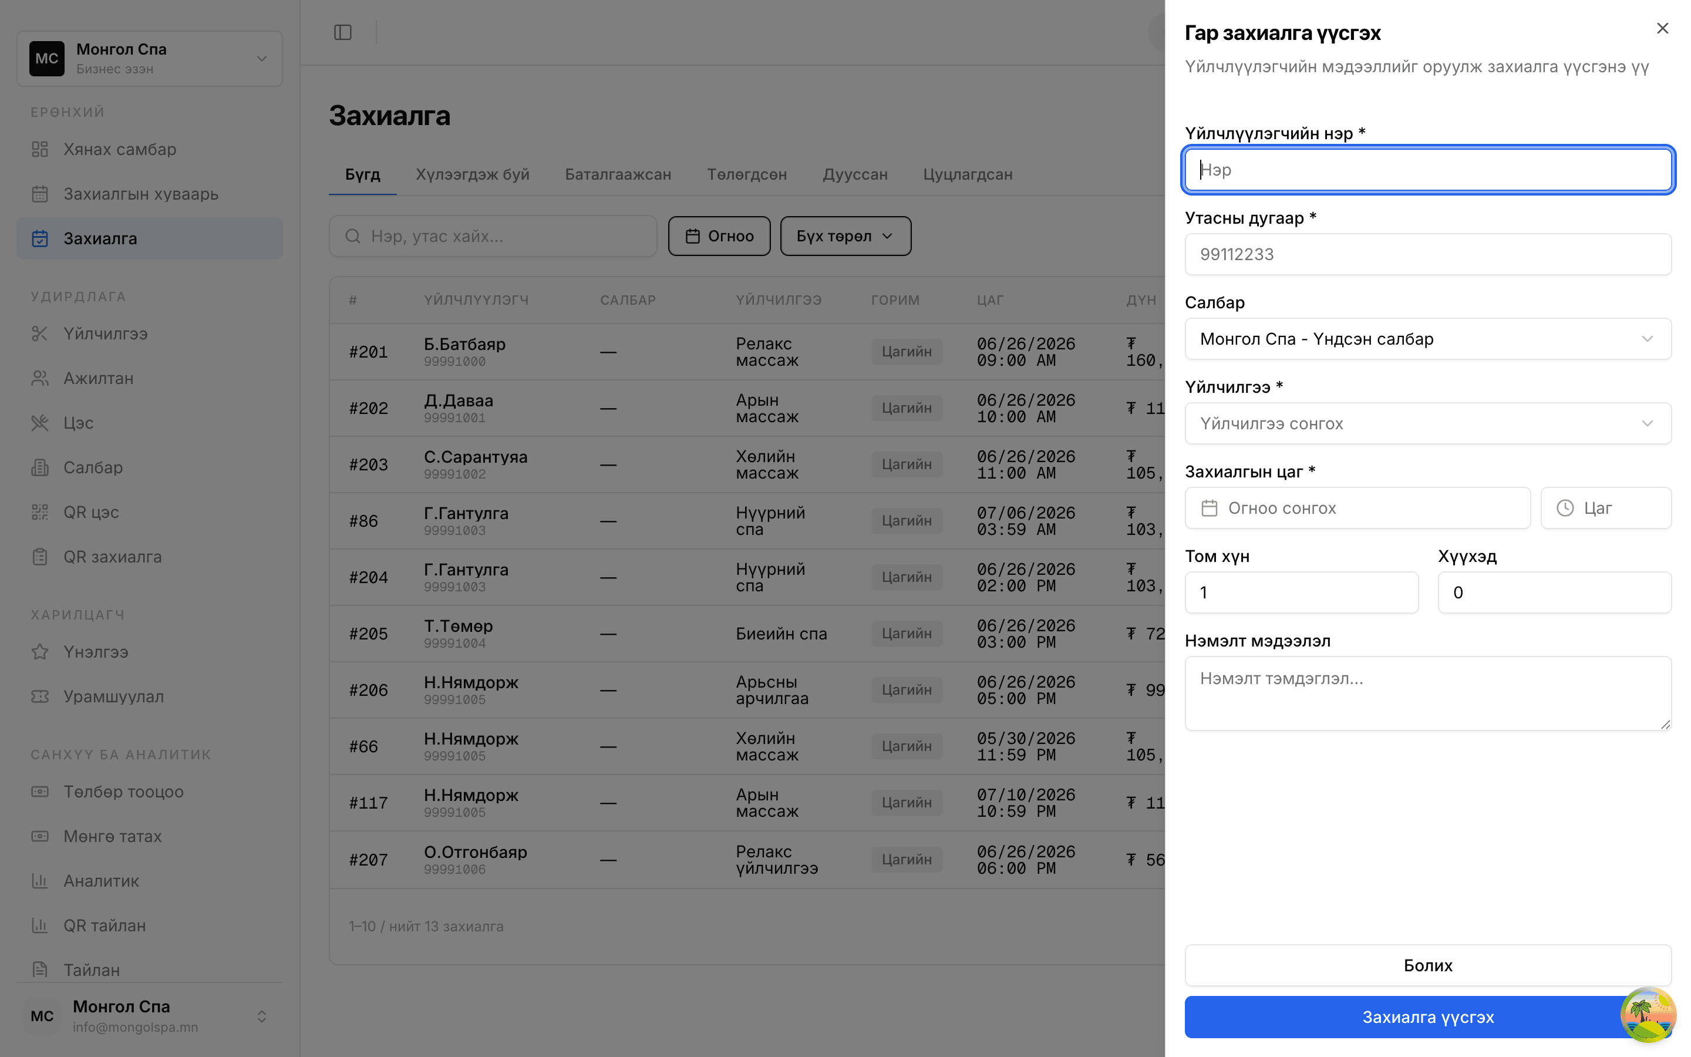
Task: Close the Гар захиалга үүсгэх panel
Action: pos(1662,28)
